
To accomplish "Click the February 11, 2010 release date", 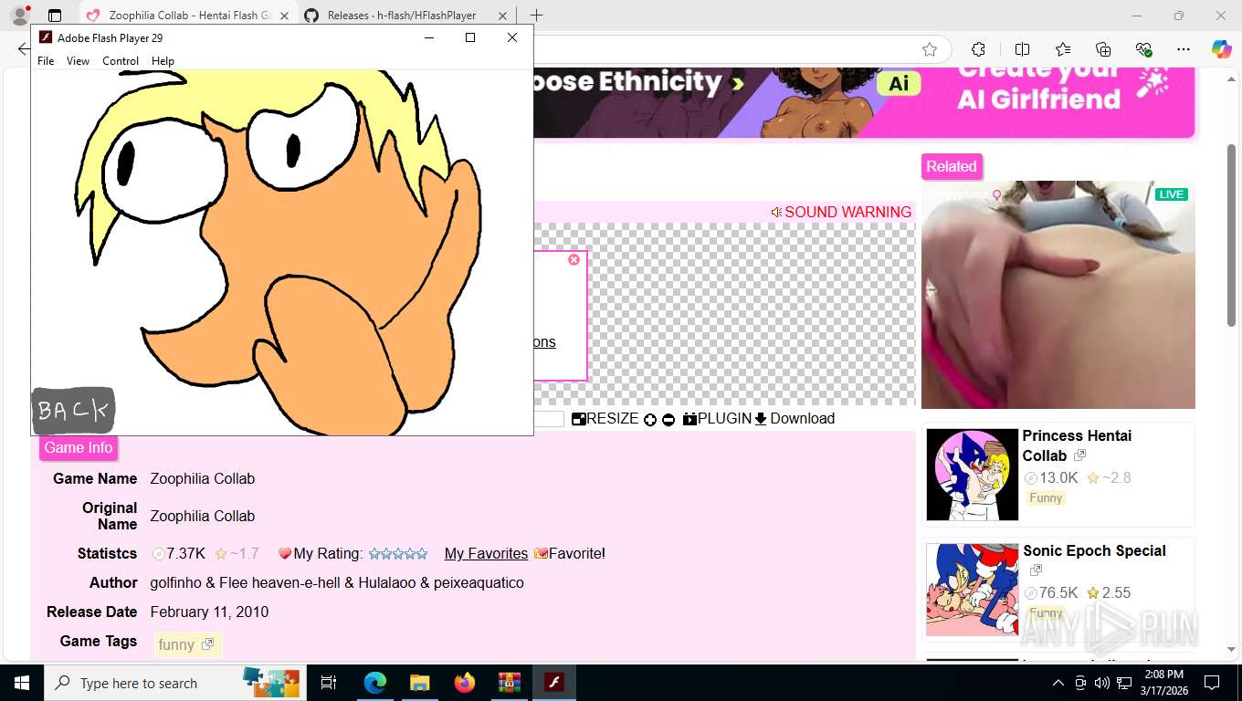I will pos(209,612).
